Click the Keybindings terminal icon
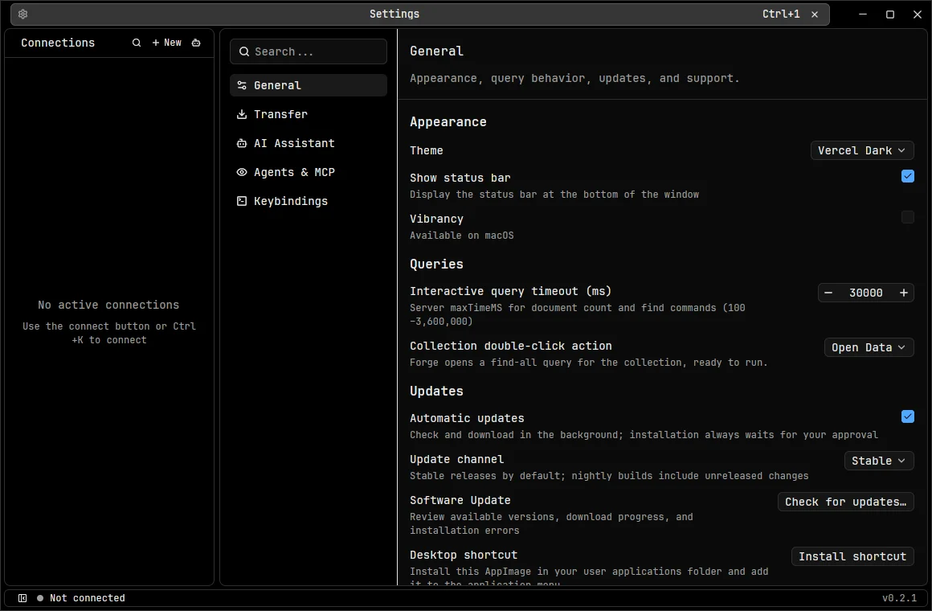932x611 pixels. pos(242,201)
